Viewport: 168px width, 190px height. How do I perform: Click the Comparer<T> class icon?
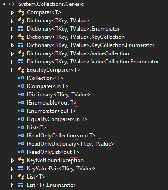pos(21,12)
